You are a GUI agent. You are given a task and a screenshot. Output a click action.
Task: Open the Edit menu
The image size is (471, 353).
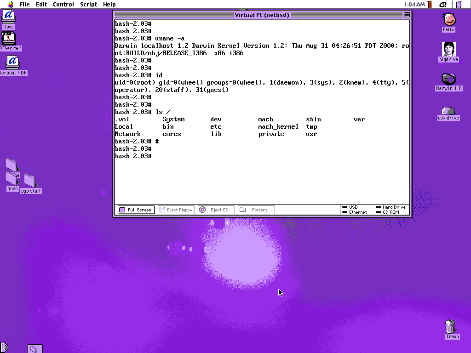[41, 4]
